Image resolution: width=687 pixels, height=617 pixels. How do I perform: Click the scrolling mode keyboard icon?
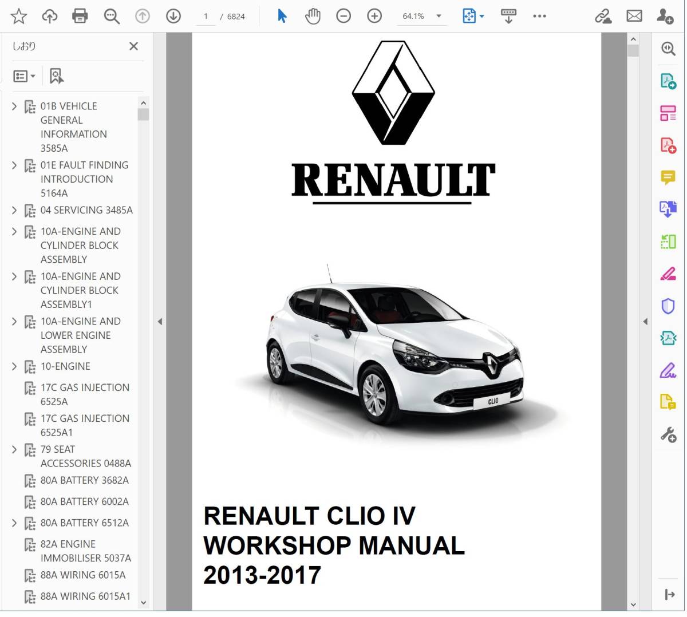point(508,16)
